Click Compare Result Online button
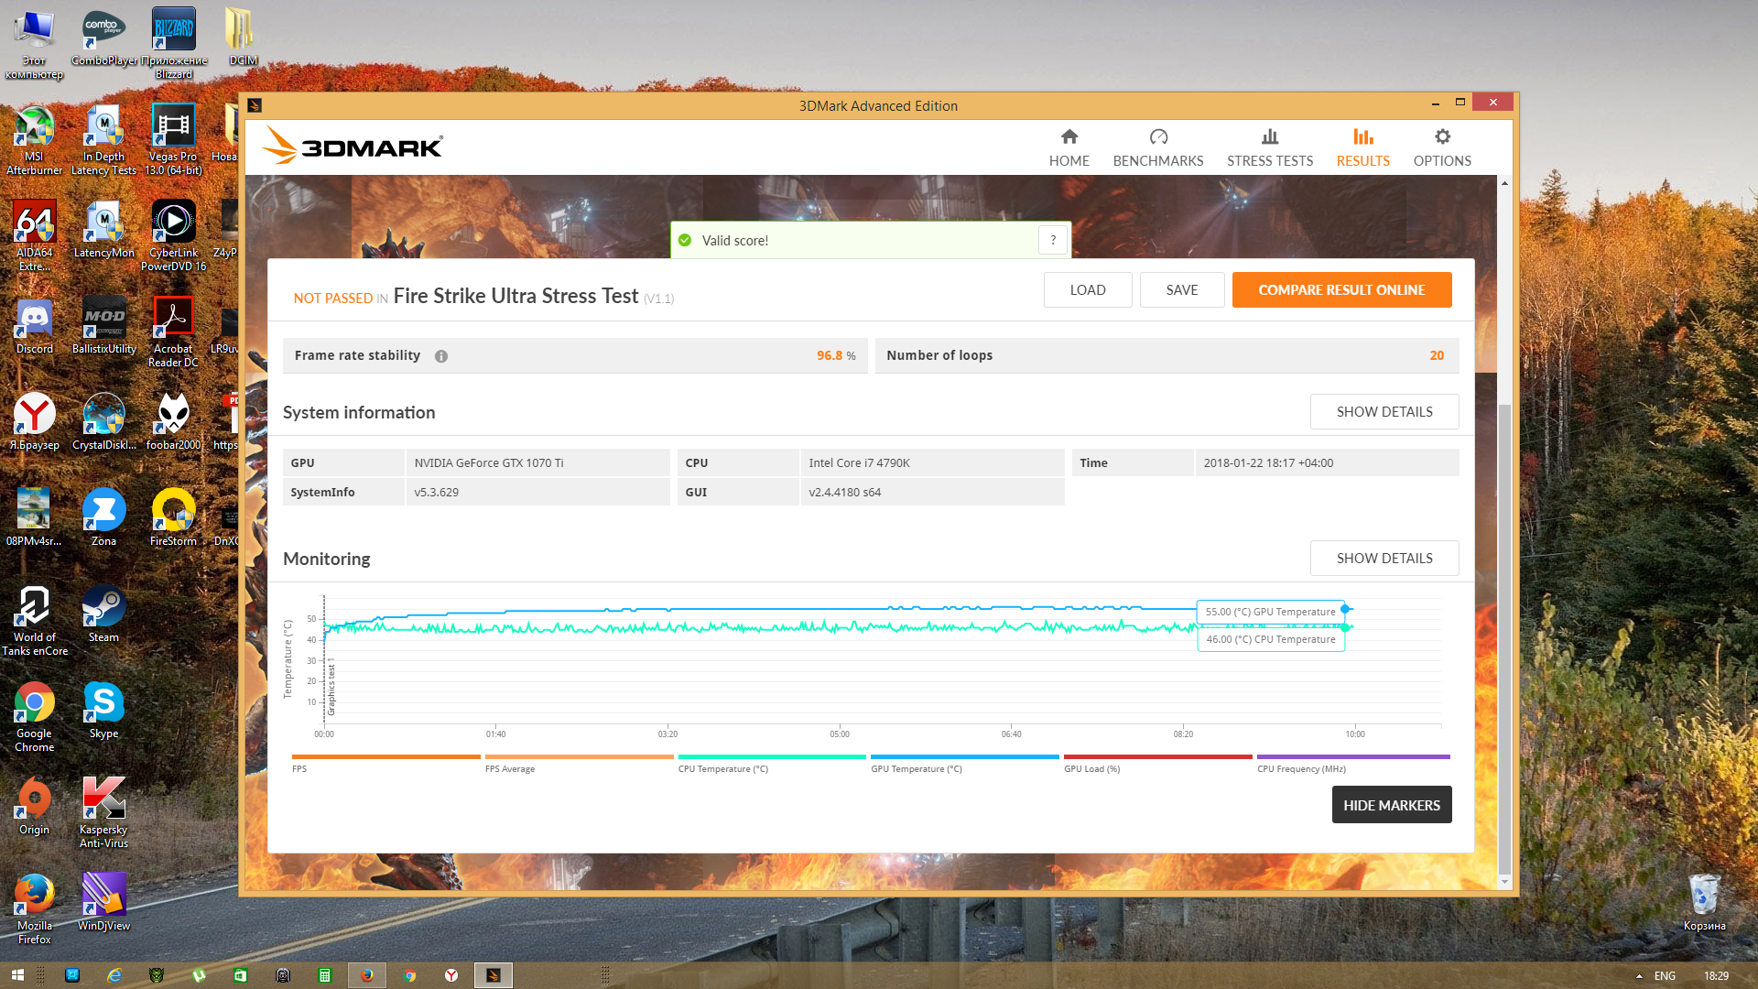1758x989 pixels. pos(1340,290)
